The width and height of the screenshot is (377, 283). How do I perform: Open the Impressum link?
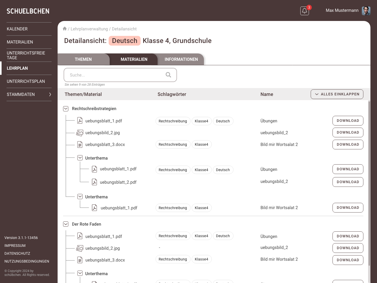click(15, 246)
